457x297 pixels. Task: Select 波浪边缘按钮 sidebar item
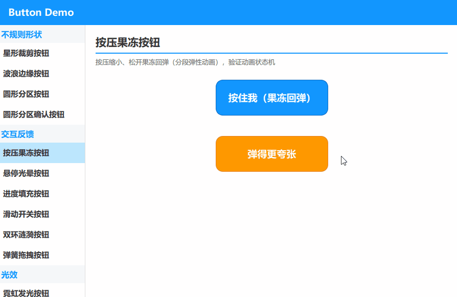[x=42, y=74]
